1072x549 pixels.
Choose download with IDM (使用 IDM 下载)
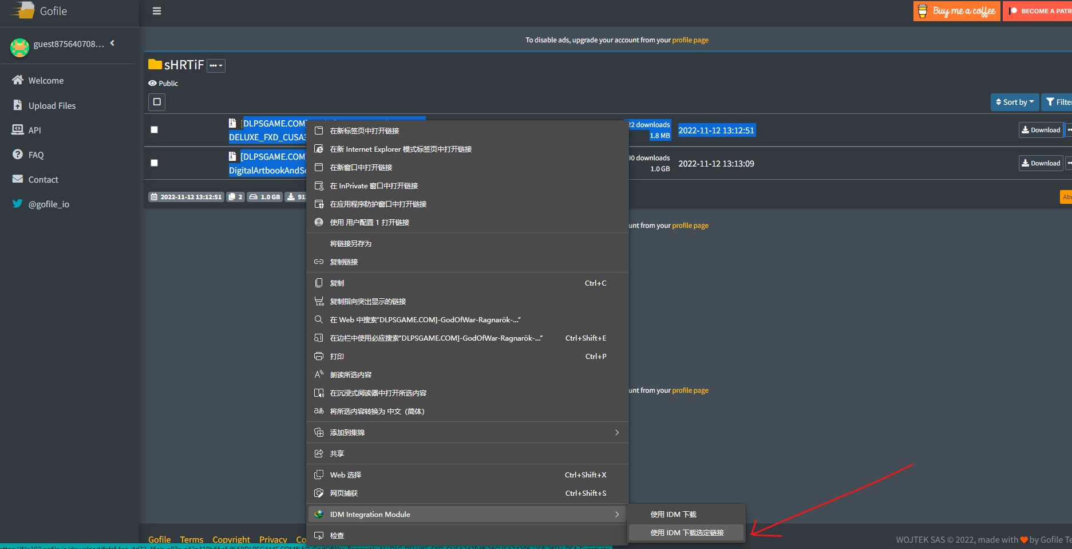686,515
